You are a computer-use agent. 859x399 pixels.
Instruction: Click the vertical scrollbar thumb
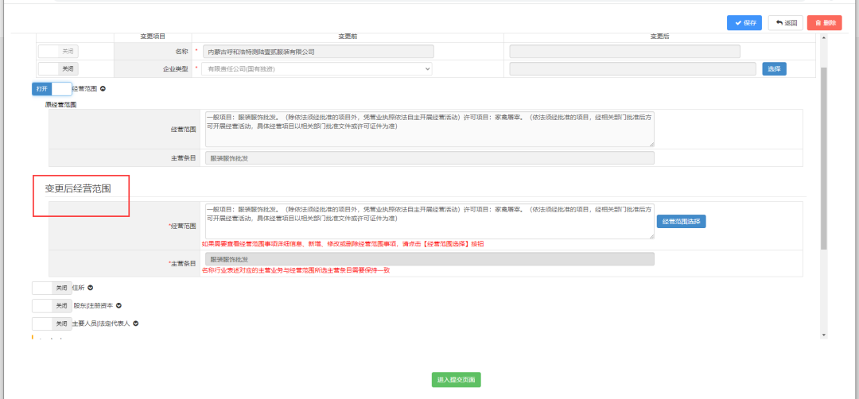pos(823,159)
